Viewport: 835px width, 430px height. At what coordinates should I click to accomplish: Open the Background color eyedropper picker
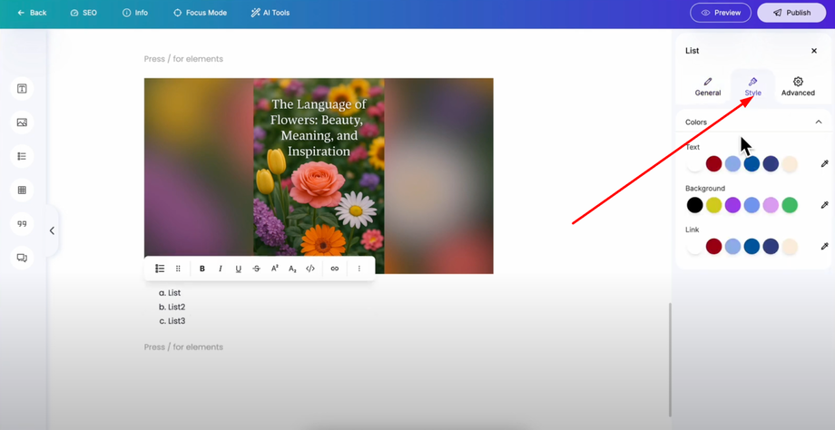tap(824, 205)
